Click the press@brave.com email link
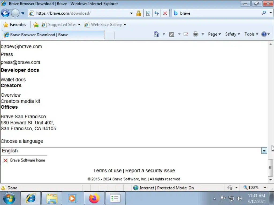 [x=20, y=62]
